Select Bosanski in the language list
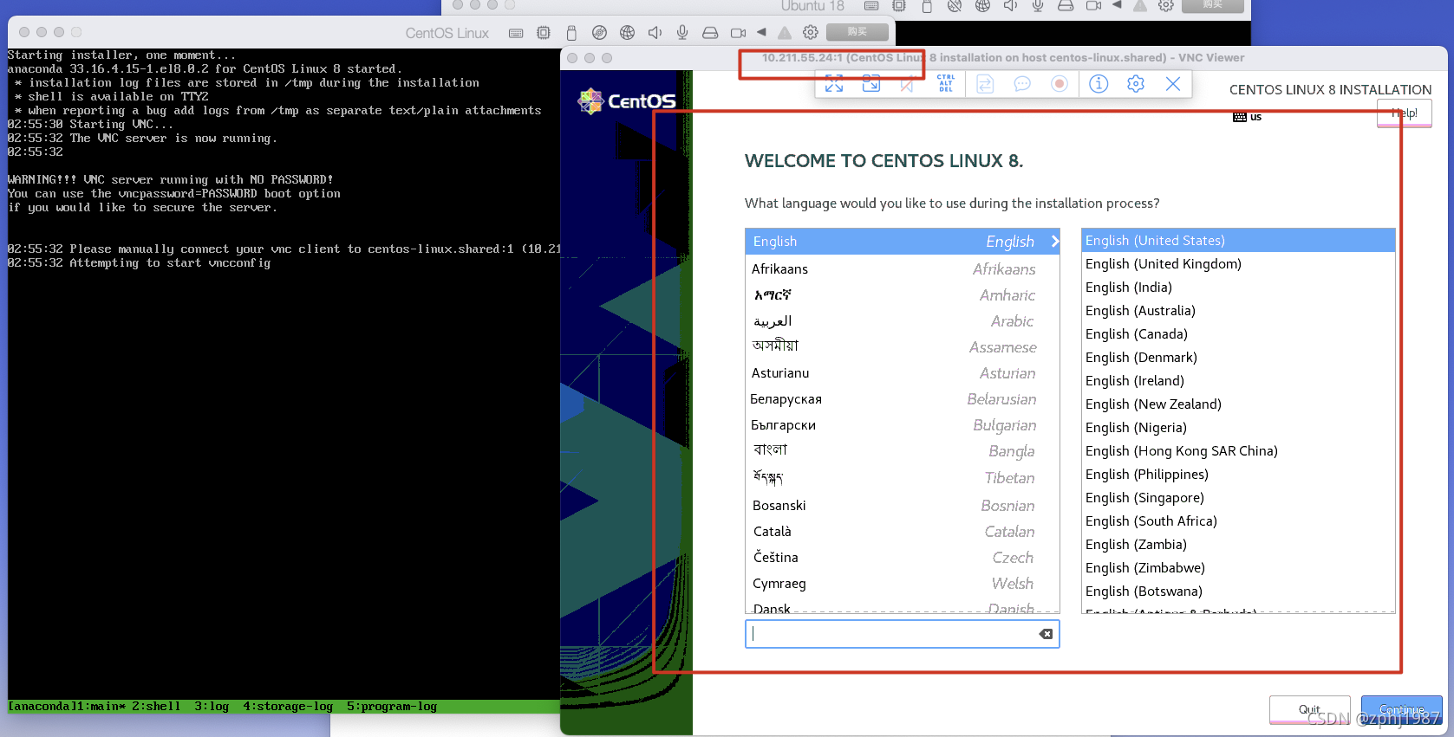Screen dimensions: 1454x737 pos(902,506)
